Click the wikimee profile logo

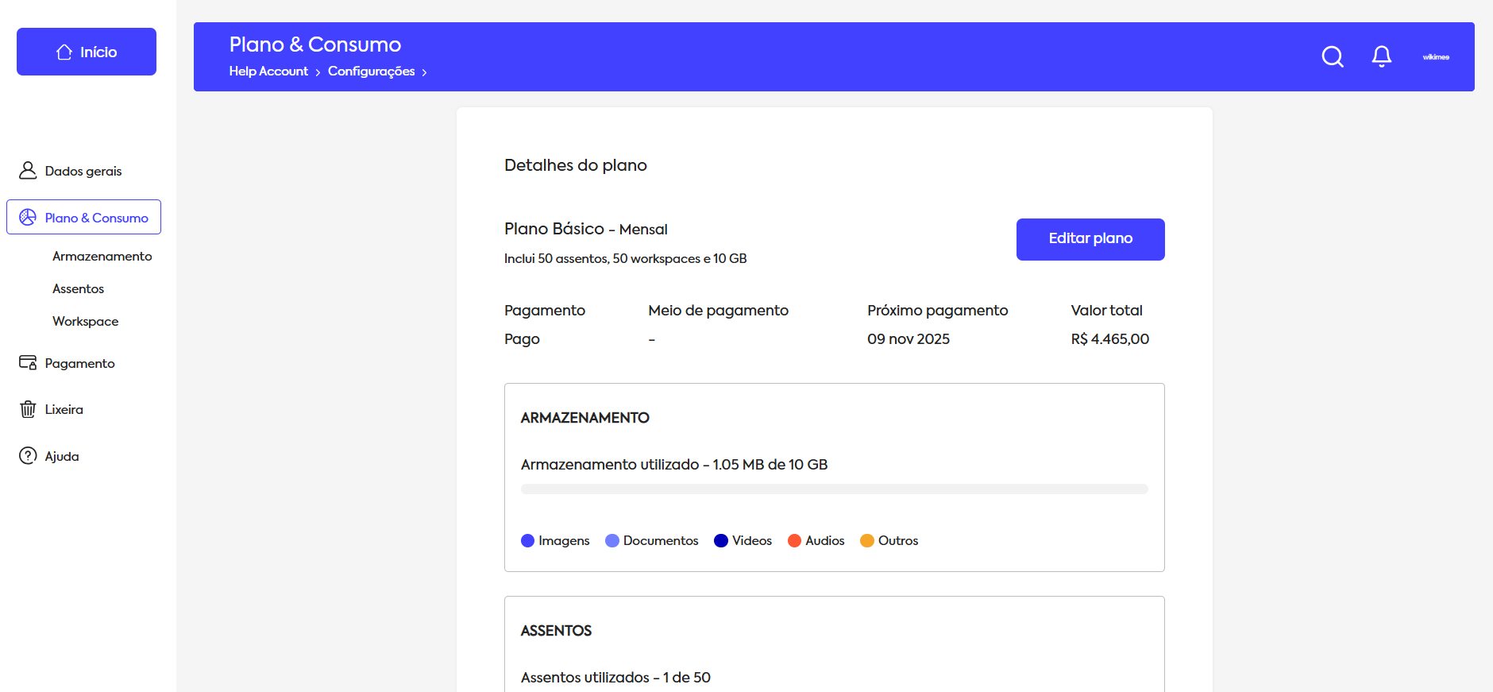point(1436,57)
